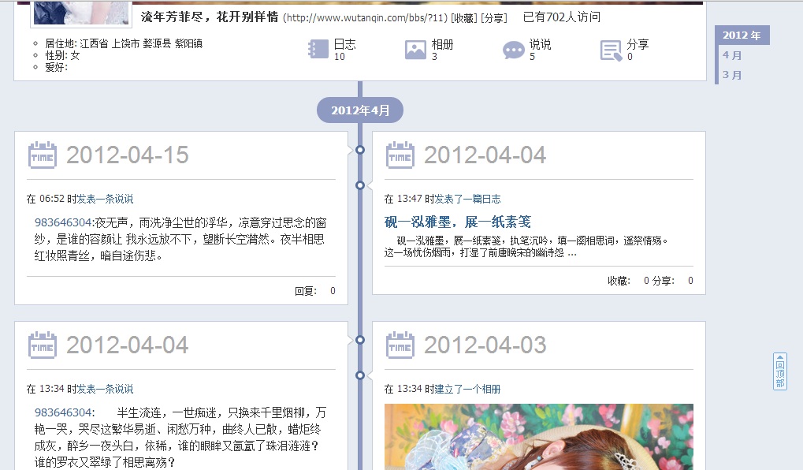The height and width of the screenshot is (470, 803).
Task: Click the photo thumbnail in the 2012-04-03 album
Action: tap(538, 438)
